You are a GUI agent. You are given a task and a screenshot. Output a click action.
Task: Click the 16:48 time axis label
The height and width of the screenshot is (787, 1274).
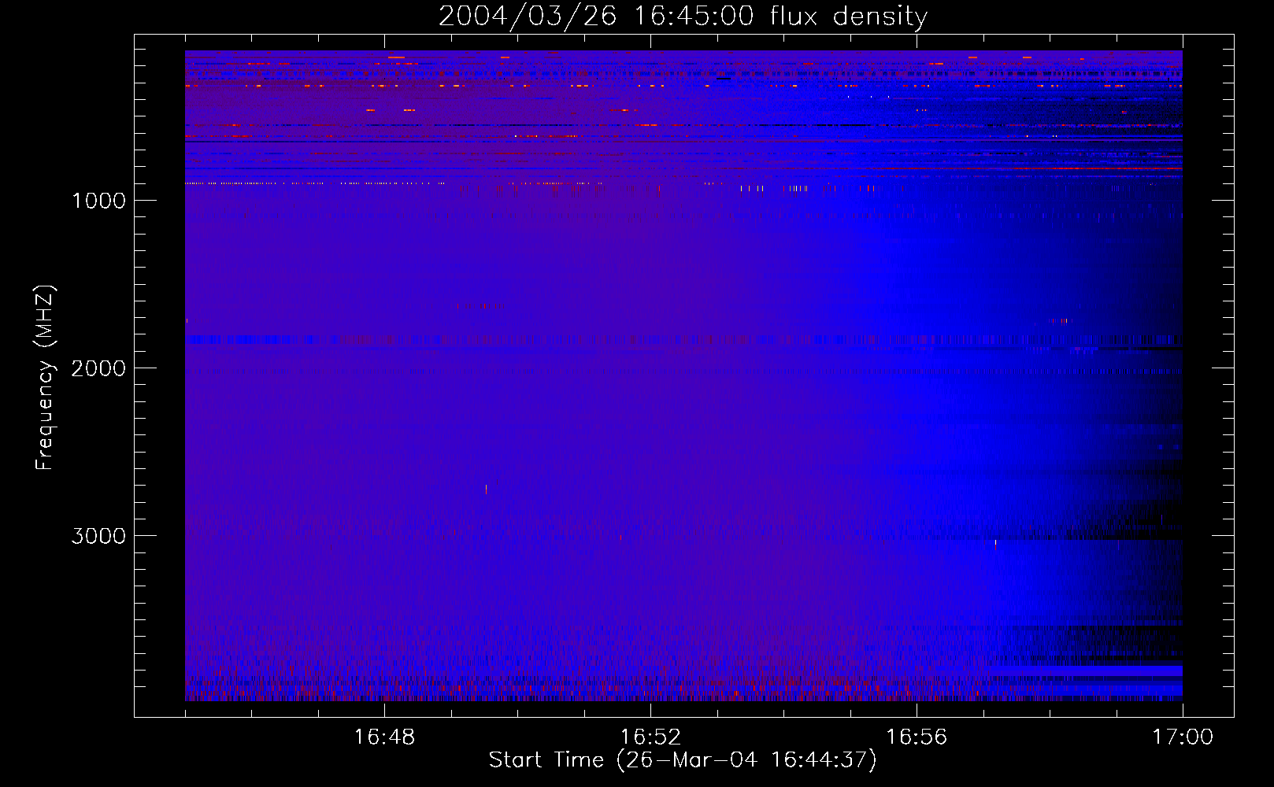click(384, 737)
